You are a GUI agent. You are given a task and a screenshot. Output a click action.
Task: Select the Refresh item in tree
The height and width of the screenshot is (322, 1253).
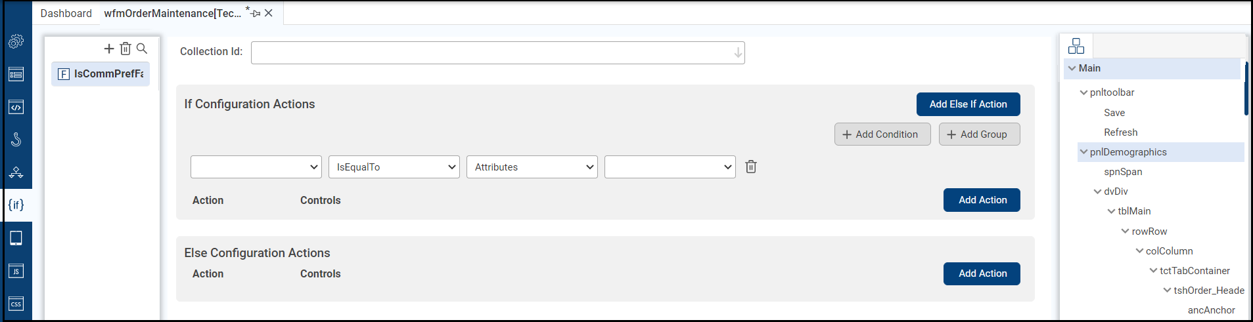1120,132
